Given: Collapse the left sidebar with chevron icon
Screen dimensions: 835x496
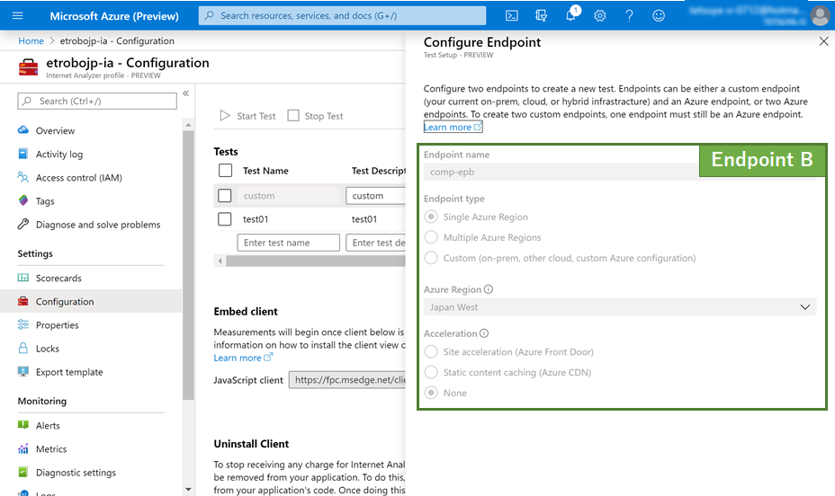Looking at the screenshot, I should pos(185,93).
